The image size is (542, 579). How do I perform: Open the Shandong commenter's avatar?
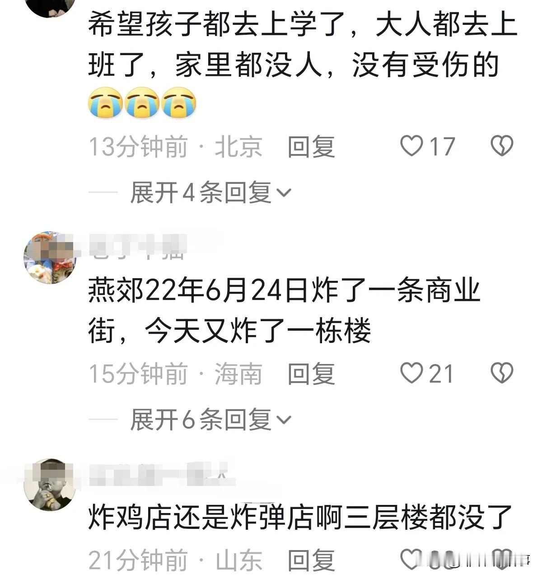50,485
